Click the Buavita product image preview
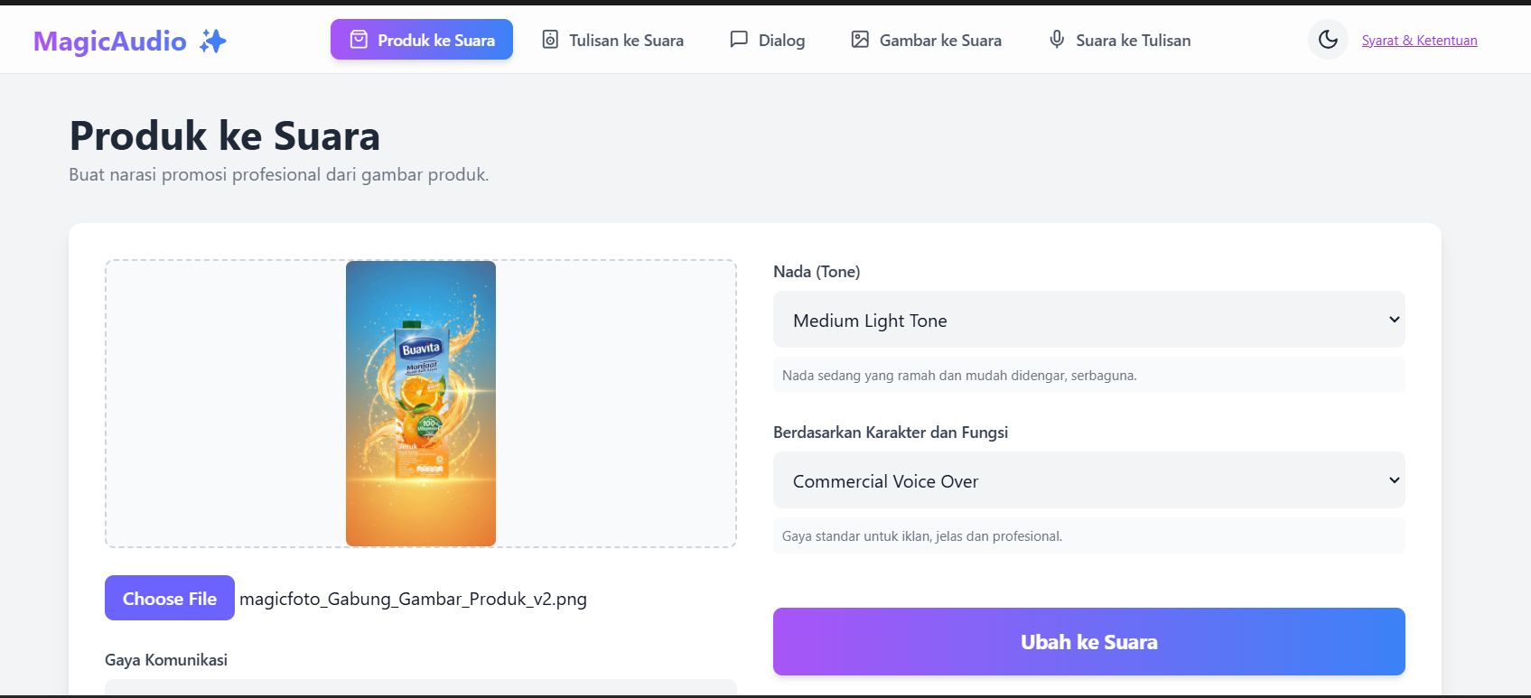1531x698 pixels. [x=421, y=404]
